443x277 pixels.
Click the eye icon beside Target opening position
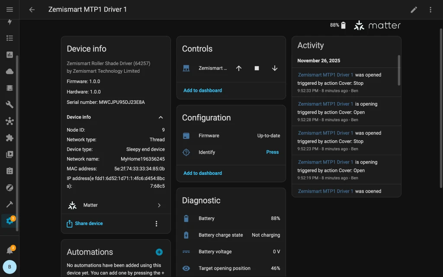point(186,268)
